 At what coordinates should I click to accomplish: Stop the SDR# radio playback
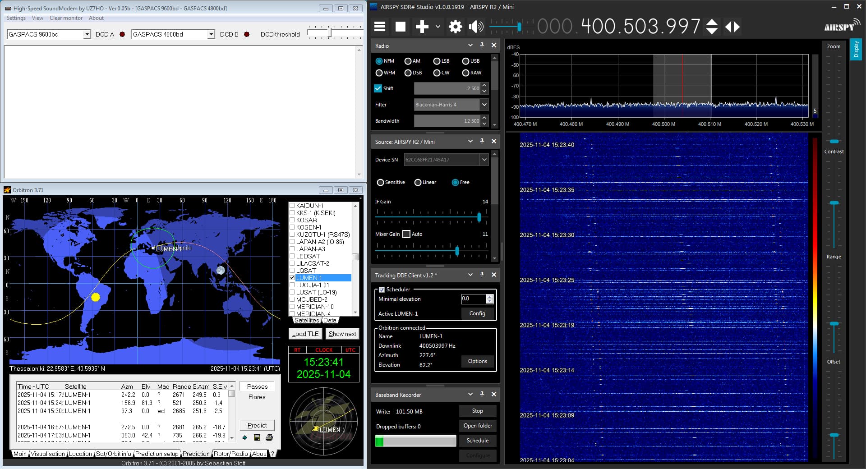click(400, 27)
